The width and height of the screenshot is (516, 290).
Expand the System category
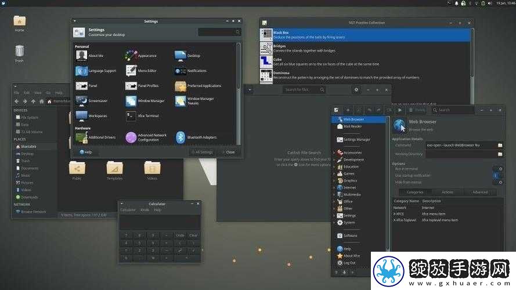[334, 223]
